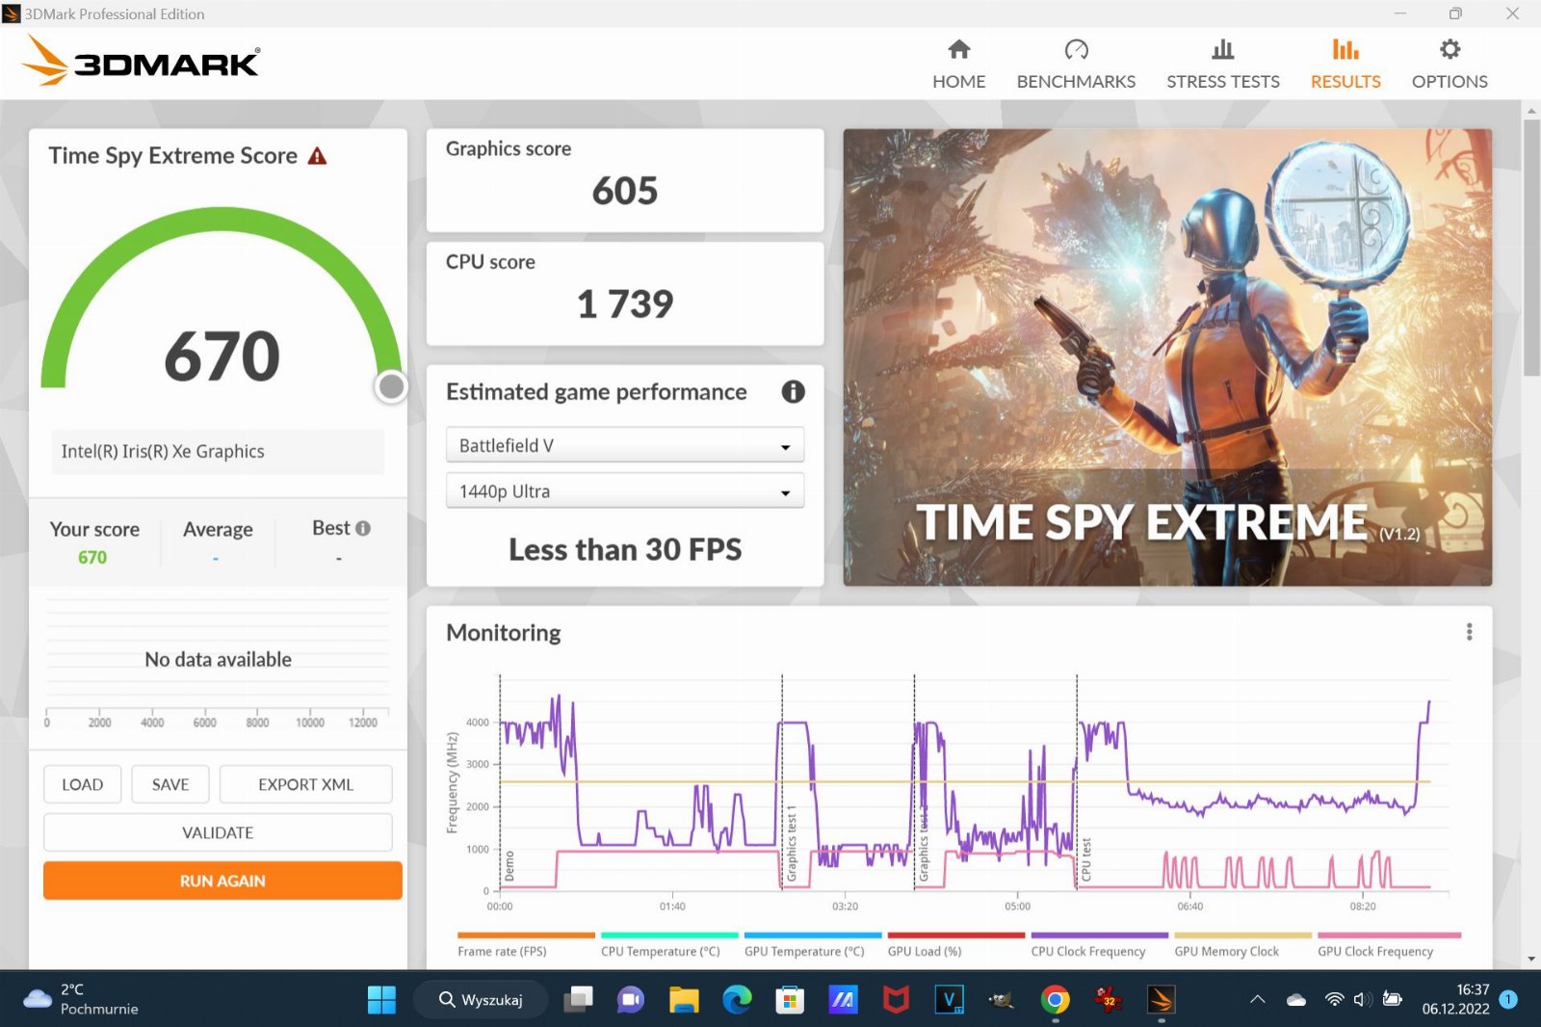
Task: Launch Microsoft Edge from taskbar
Action: coord(737,1000)
